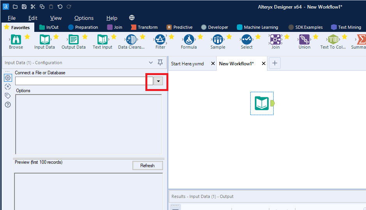This screenshot has height=210, width=366.
Task: Switch to the Transform tool category
Action: (144, 27)
